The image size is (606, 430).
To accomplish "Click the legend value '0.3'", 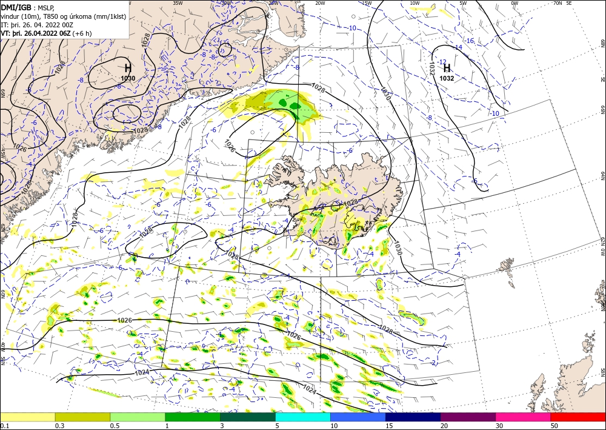I will click(x=59, y=426).
